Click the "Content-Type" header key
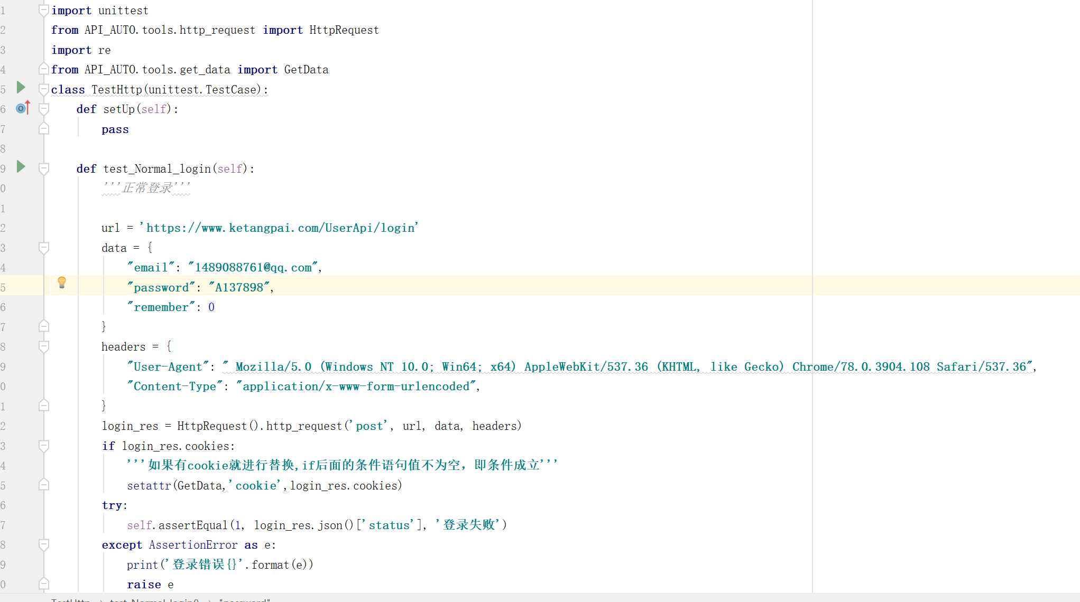This screenshot has height=602, width=1080. pos(174,386)
